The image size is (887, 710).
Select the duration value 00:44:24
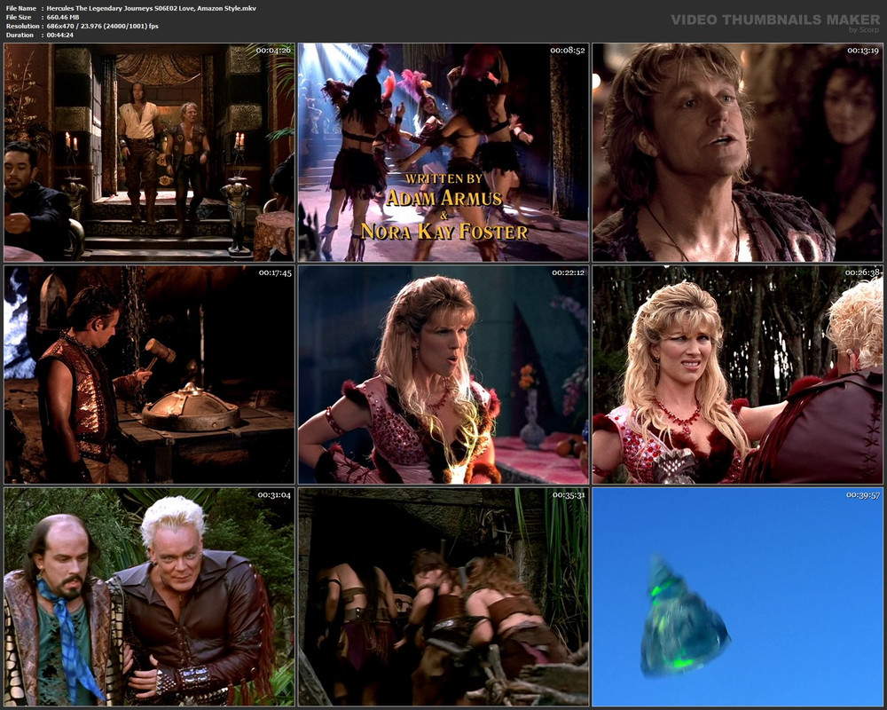click(x=60, y=35)
